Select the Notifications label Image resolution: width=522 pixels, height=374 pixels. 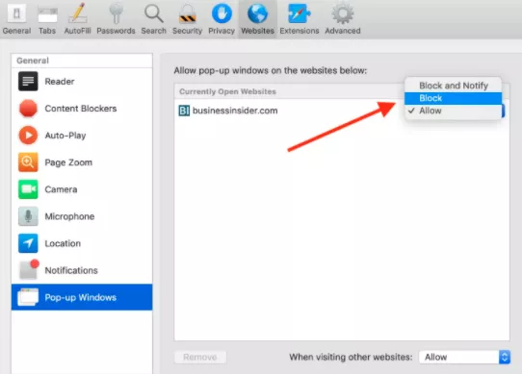[x=71, y=270]
